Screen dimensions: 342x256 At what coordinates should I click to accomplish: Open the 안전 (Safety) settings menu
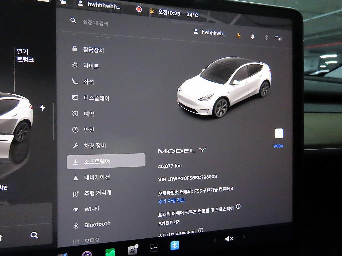click(x=83, y=130)
